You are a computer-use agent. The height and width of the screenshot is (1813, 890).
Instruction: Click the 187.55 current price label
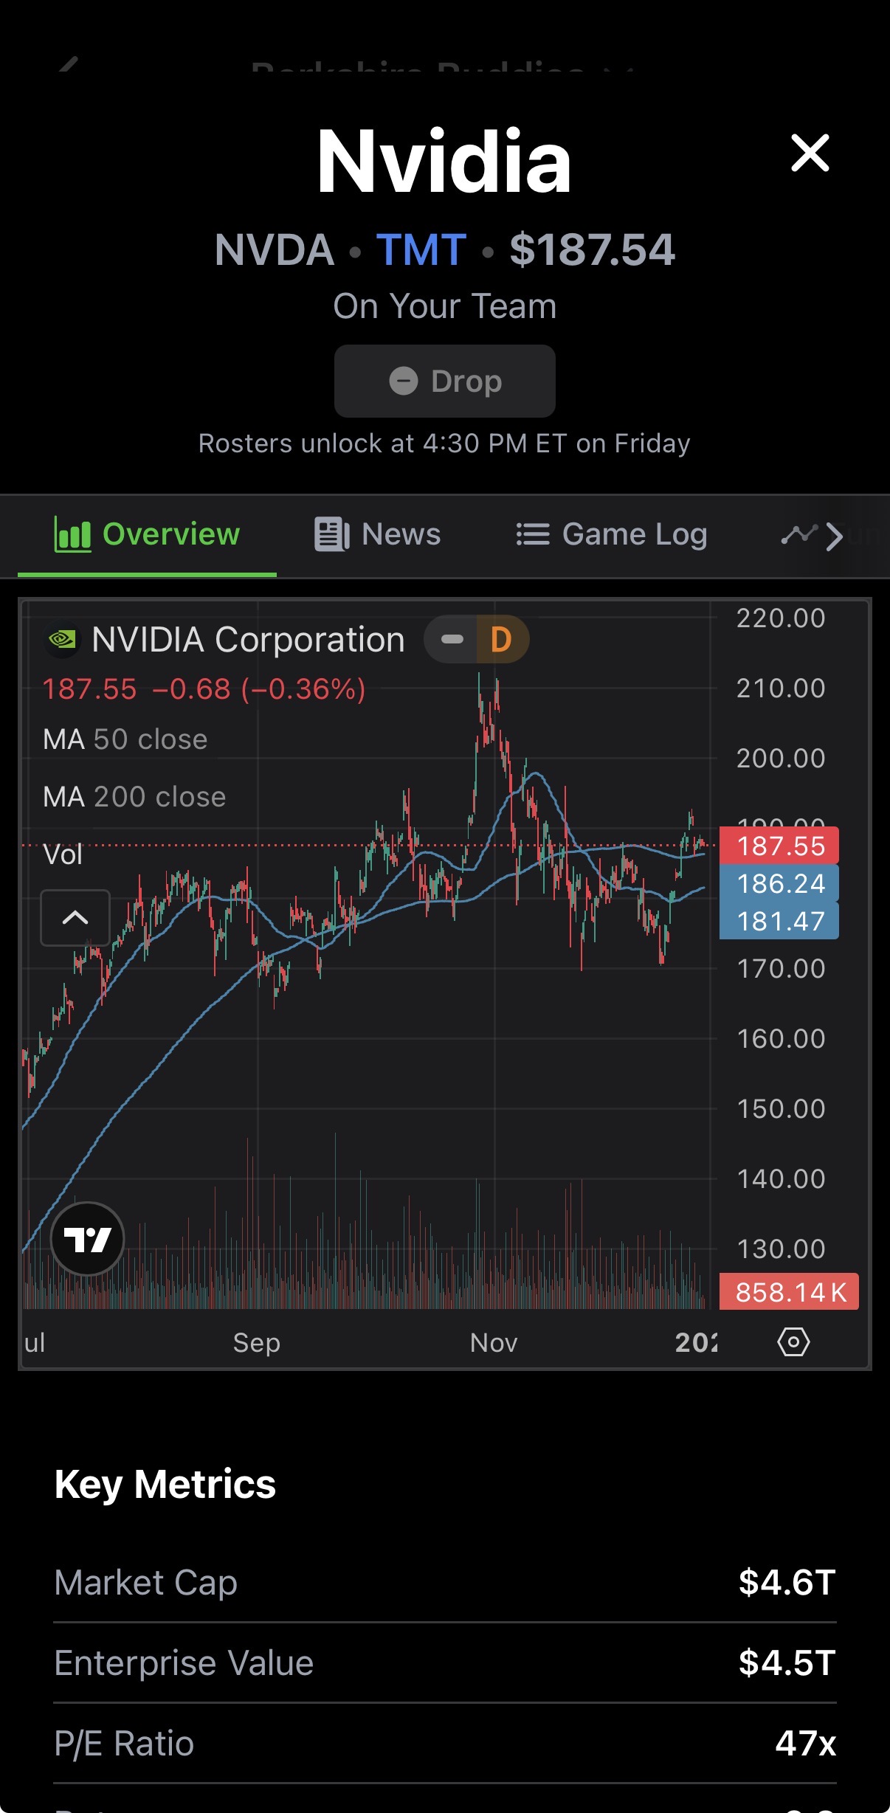[x=779, y=846]
